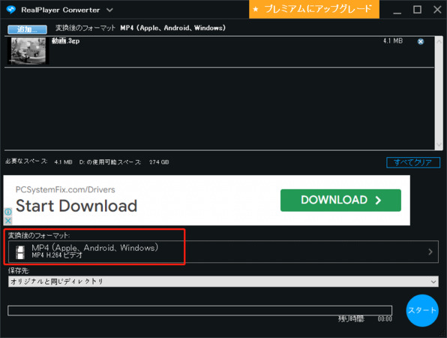The image size is (447, 338).
Task: Click the RealPlayer logo icon
Action: tap(10, 10)
